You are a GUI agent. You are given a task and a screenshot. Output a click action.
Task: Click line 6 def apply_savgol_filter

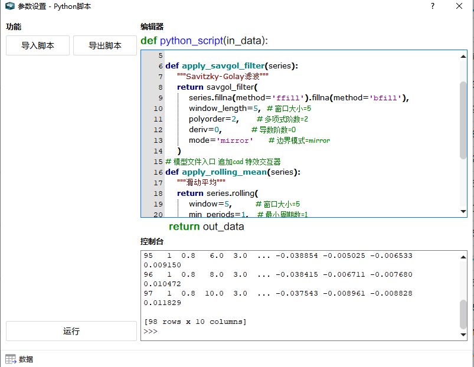(x=231, y=66)
